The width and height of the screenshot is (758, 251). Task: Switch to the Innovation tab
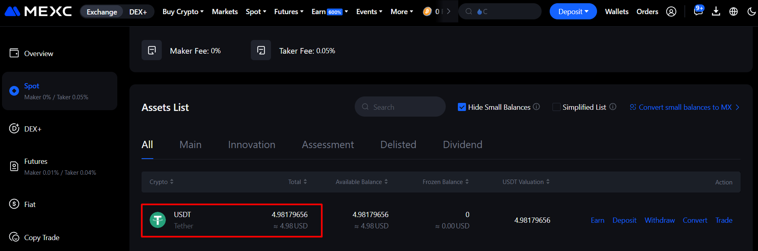(252, 144)
